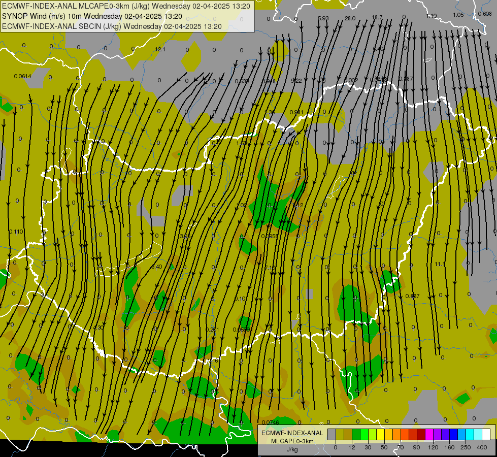
Task: Click the '120' tick label on legend scale
Action: [434, 447]
